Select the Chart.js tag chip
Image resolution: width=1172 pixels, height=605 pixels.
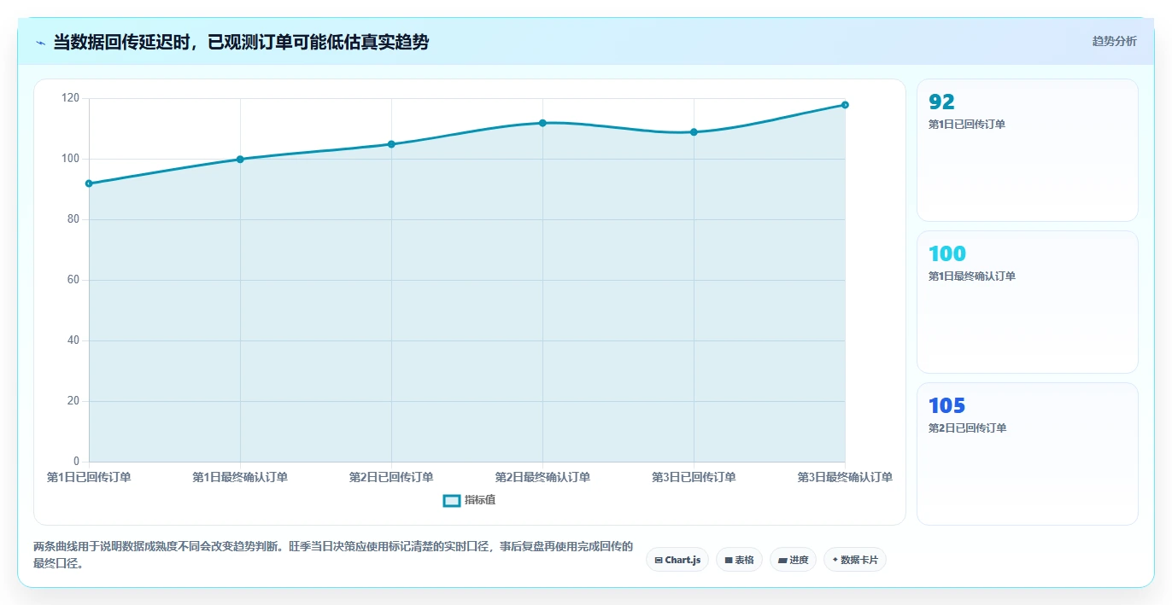point(677,560)
